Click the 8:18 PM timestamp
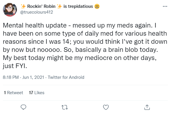This screenshot has height=113, width=171. pos(11,77)
